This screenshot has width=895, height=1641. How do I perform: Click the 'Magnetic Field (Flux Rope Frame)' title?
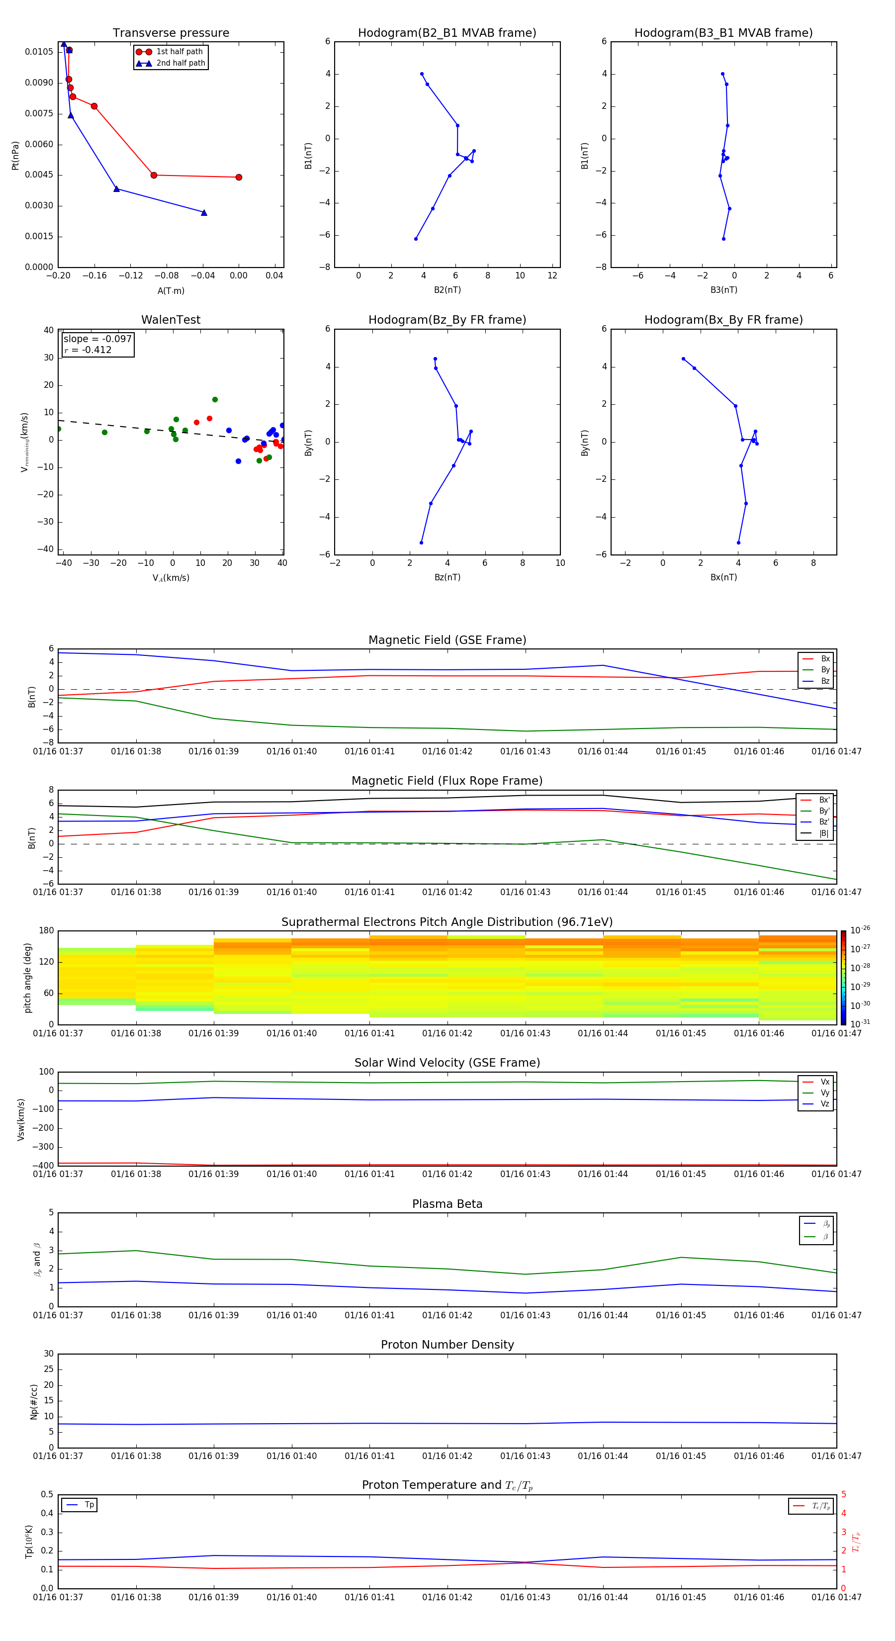pyautogui.click(x=447, y=781)
